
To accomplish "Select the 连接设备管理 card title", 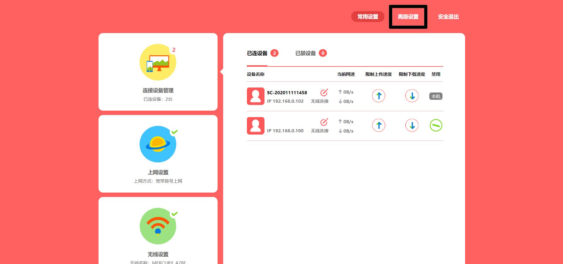I will tap(158, 90).
